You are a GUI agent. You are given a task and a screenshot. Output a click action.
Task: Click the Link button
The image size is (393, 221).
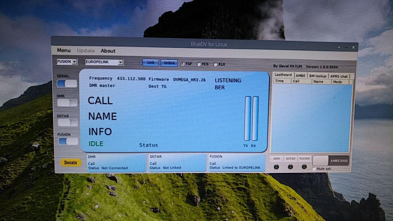click(x=150, y=63)
